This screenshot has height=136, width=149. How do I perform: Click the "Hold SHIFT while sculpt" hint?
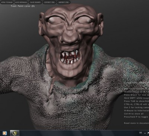pyautogui.click(x=136, y=98)
